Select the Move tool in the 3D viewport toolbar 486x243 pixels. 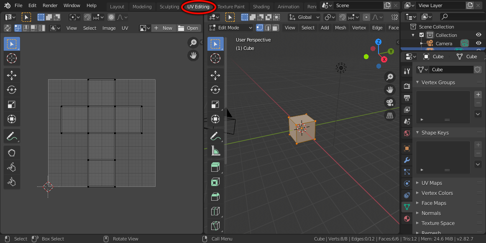point(215,75)
